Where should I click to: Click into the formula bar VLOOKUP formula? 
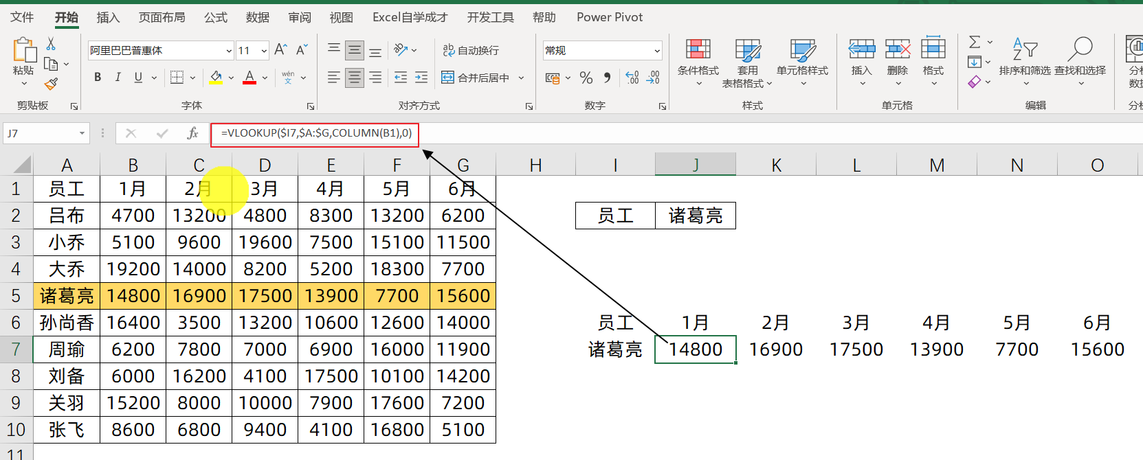[x=316, y=133]
